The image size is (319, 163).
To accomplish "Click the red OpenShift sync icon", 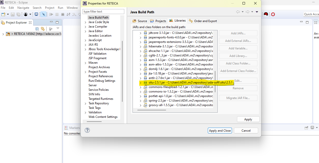I will pos(273,14).
